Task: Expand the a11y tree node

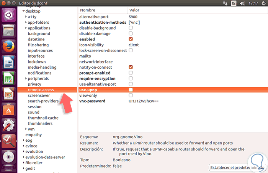Action: pos(26,17)
